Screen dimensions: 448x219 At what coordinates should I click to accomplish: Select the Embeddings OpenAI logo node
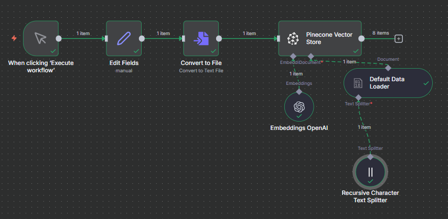299,106
